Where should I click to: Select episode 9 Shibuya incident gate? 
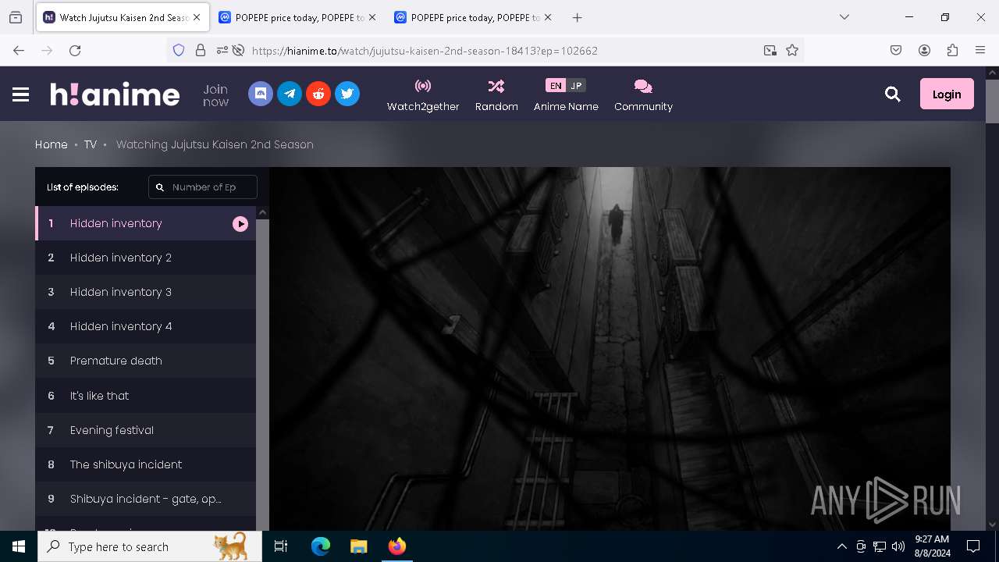145,499
